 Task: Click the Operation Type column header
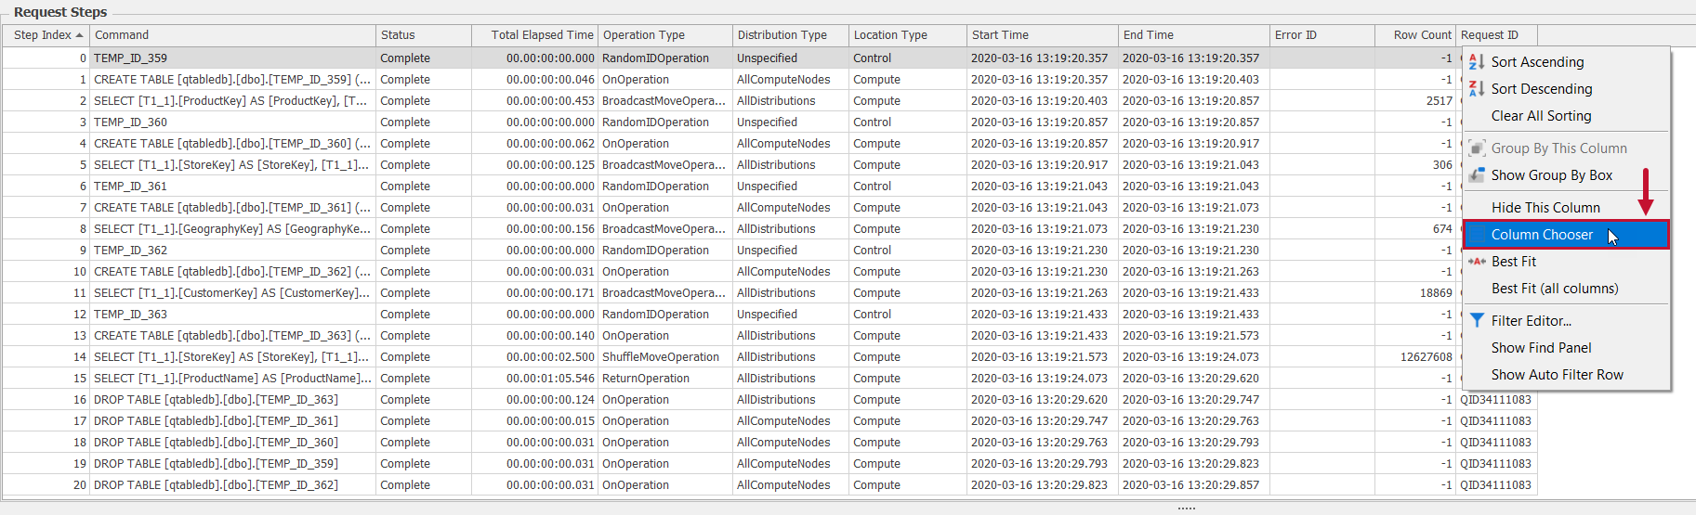point(664,35)
